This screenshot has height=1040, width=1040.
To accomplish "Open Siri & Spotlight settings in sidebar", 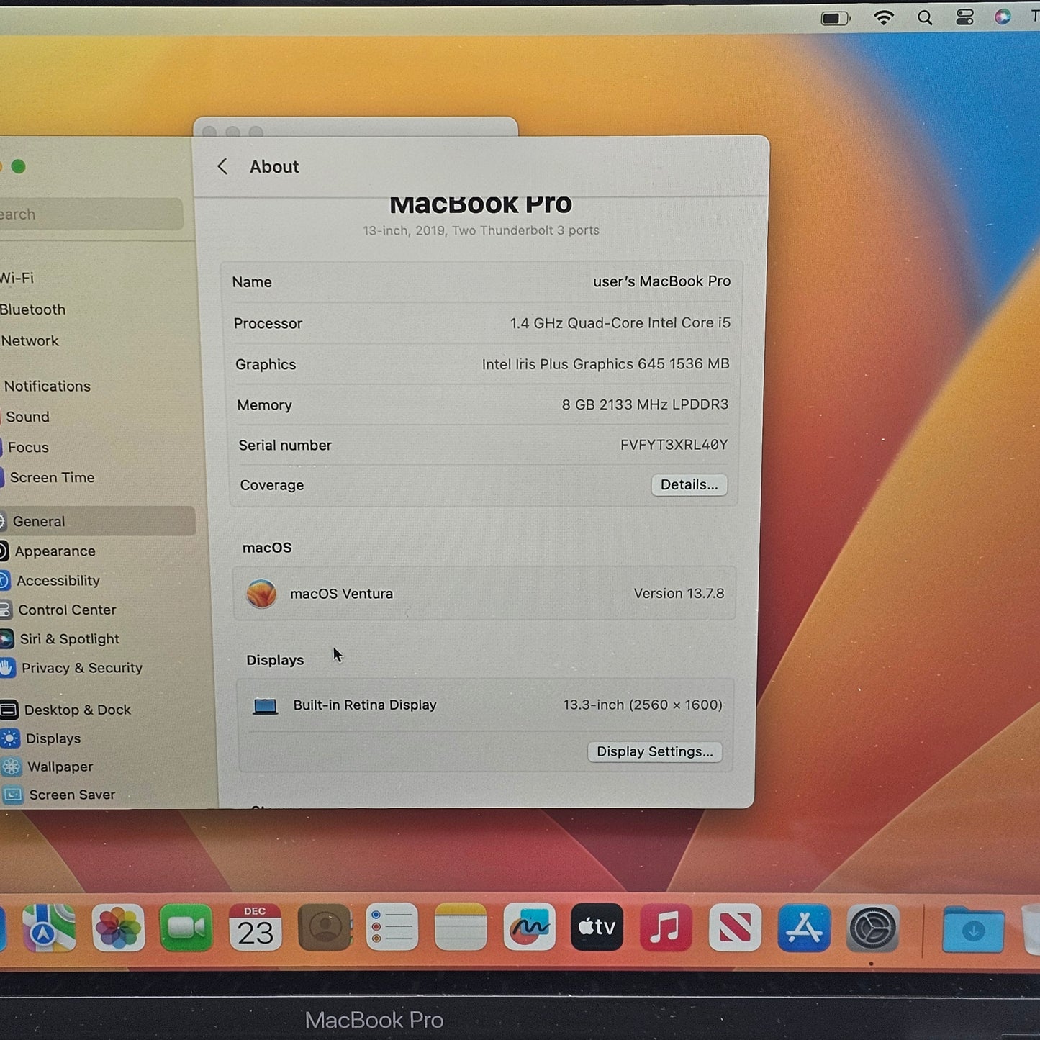I will tap(70, 638).
